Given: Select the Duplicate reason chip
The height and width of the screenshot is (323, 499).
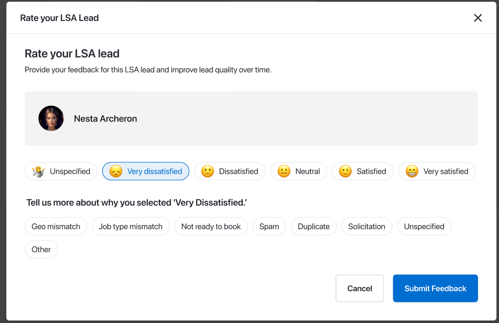Looking at the screenshot, I should 313,227.
